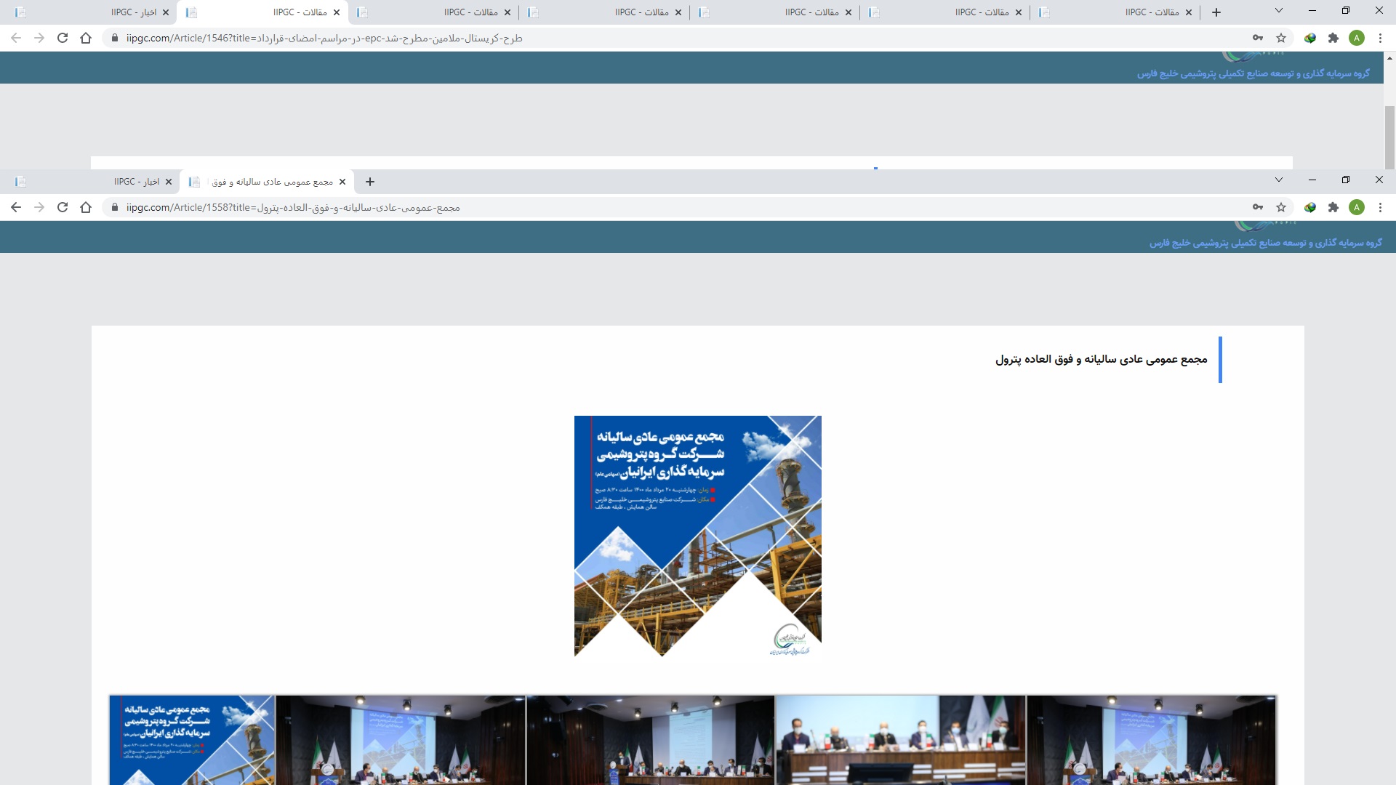Switch to the 'IIPGC - اخبار' tab in the lower window
Screen dimensions: 1396x785
point(137,182)
